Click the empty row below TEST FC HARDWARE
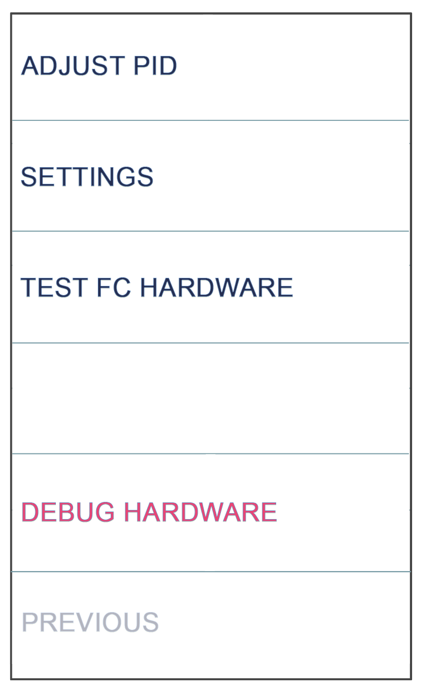The height and width of the screenshot is (691, 425). click(210, 398)
